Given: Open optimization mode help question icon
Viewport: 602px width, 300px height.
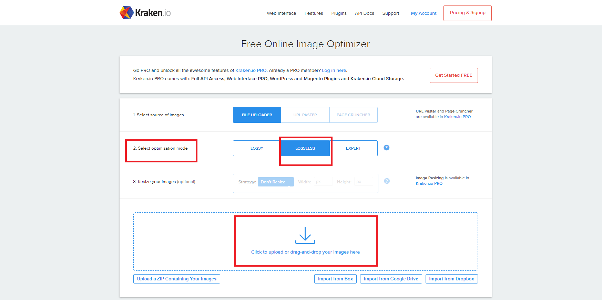Looking at the screenshot, I should pos(386,148).
